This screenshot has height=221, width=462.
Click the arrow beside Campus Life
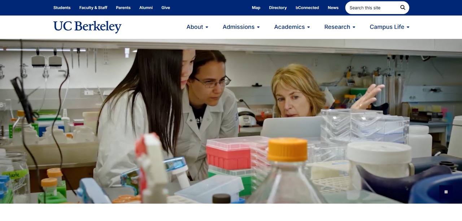point(408,27)
